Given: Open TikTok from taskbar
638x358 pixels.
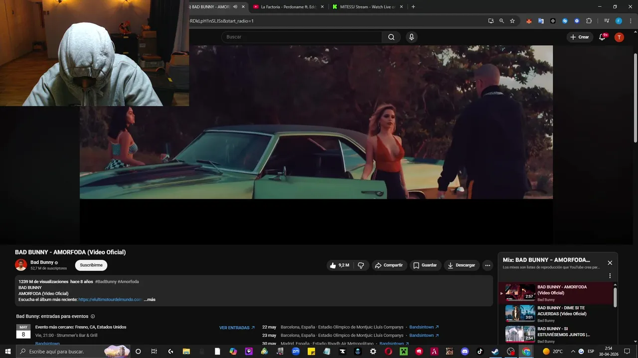Looking at the screenshot, I should 480,351.
